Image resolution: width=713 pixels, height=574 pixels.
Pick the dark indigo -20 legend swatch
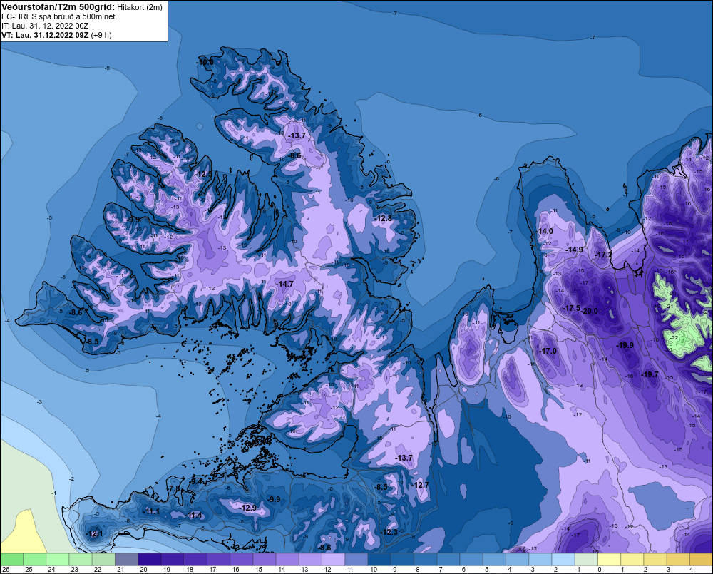coord(149,560)
